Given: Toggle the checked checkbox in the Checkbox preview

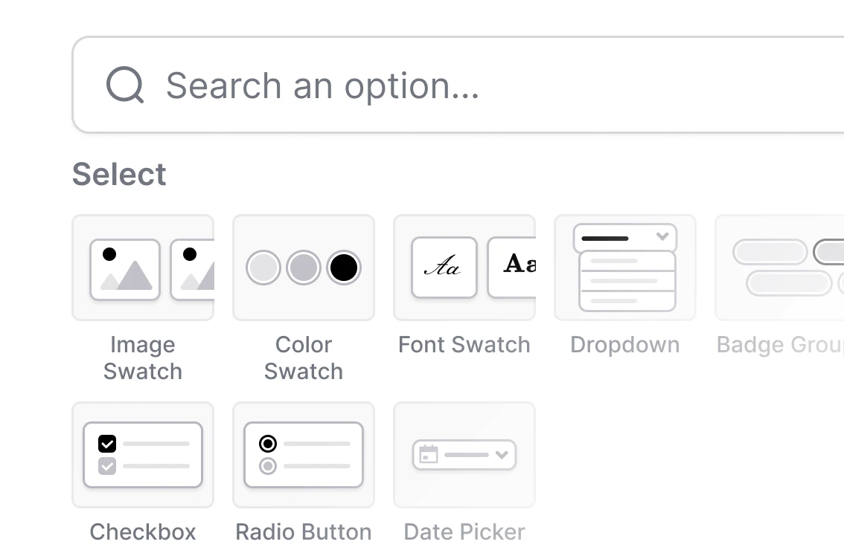Looking at the screenshot, I should 108,444.
